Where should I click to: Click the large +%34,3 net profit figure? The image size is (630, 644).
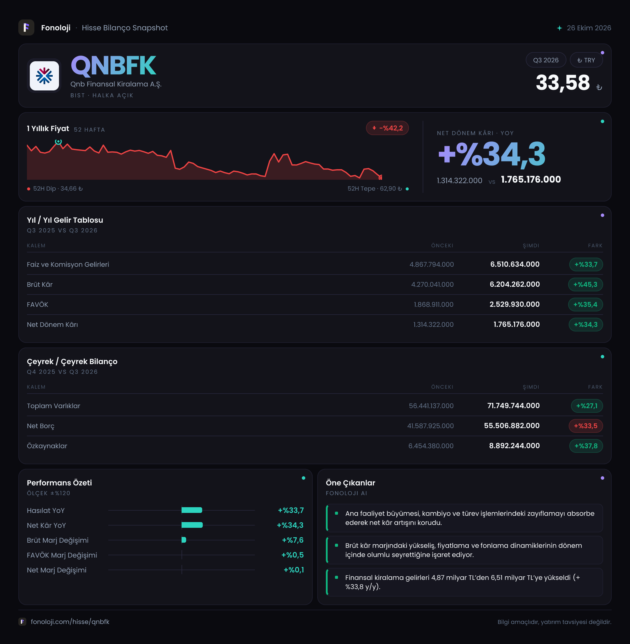(x=491, y=154)
